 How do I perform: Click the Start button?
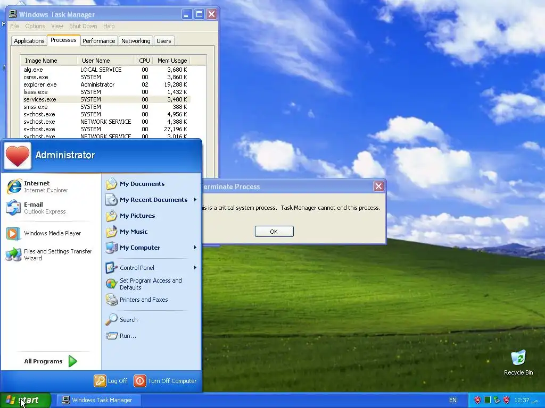coord(26,401)
